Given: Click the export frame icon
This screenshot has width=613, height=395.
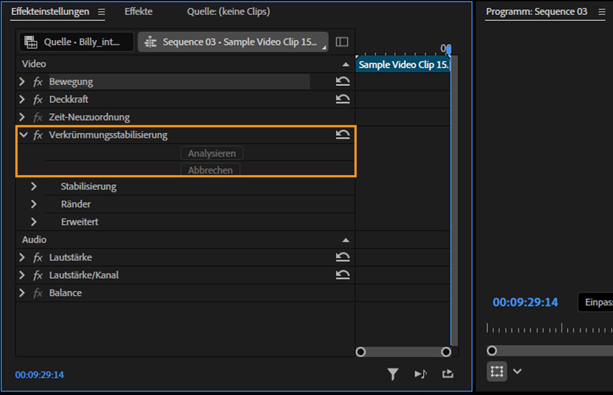Looking at the screenshot, I should click(x=447, y=374).
